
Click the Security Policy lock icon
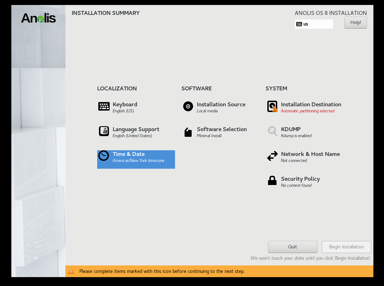coord(272,181)
